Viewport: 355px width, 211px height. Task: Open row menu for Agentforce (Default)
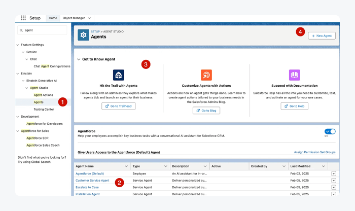334,173
